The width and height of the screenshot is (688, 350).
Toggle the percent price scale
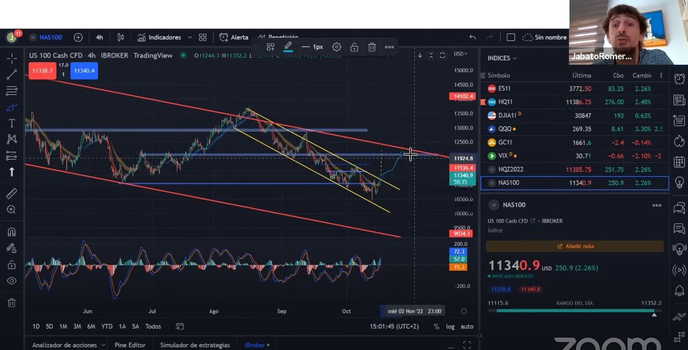[x=436, y=326]
